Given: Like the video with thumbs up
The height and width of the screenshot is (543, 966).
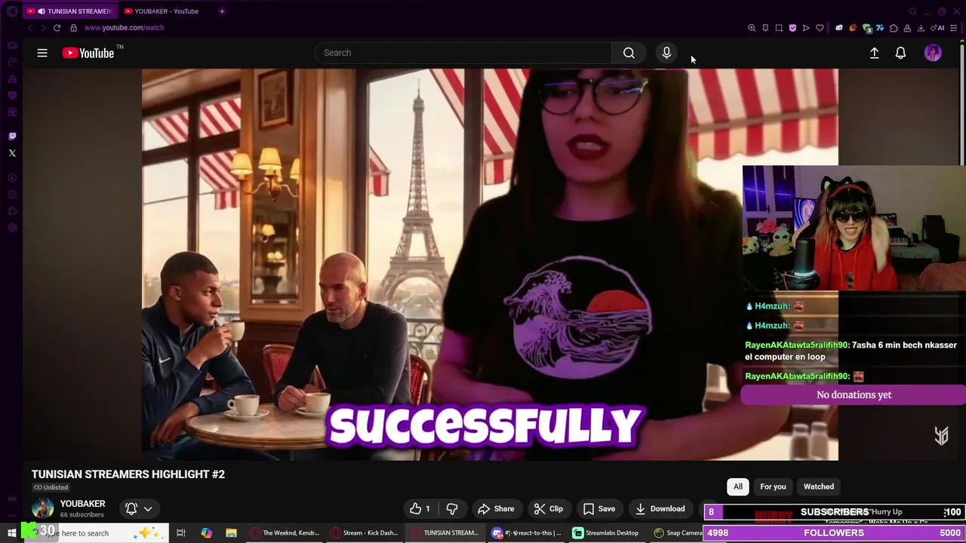Looking at the screenshot, I should [x=420, y=509].
